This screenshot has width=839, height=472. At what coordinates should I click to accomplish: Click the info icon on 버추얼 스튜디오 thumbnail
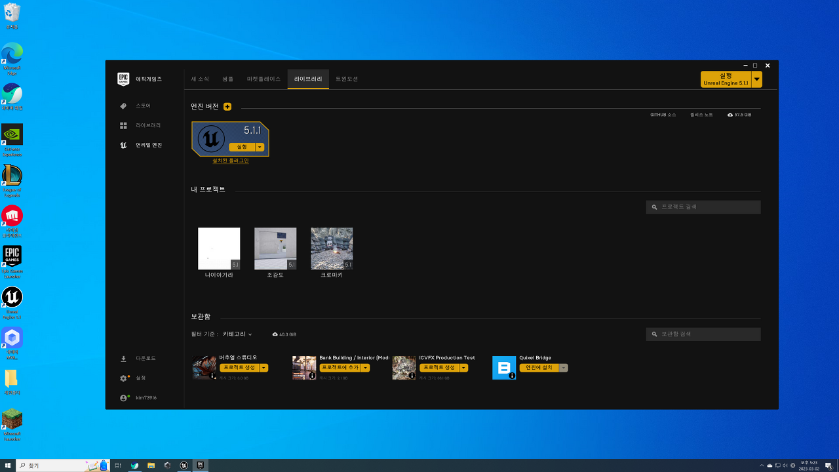pyautogui.click(x=212, y=376)
